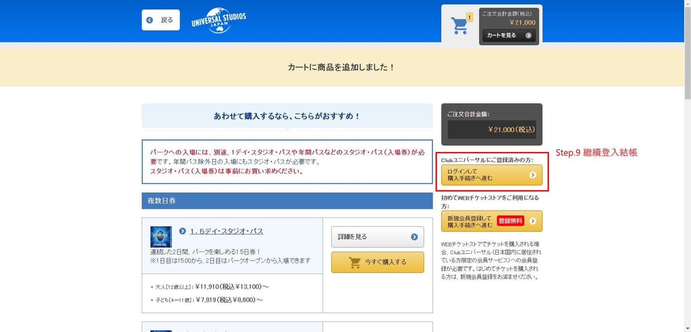691x332 pixels.
Task: Click blue arrow icon beside 1.5デイ・スタジオ・パス
Action: point(182,231)
